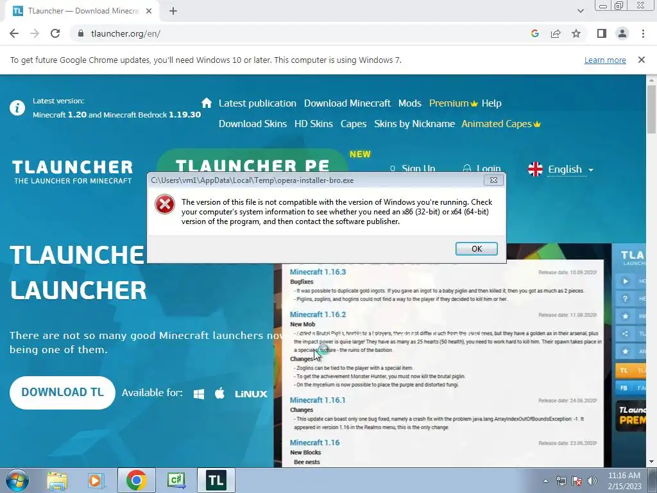Click the question mark sidebar icon
The height and width of the screenshot is (493, 657).
point(625,298)
